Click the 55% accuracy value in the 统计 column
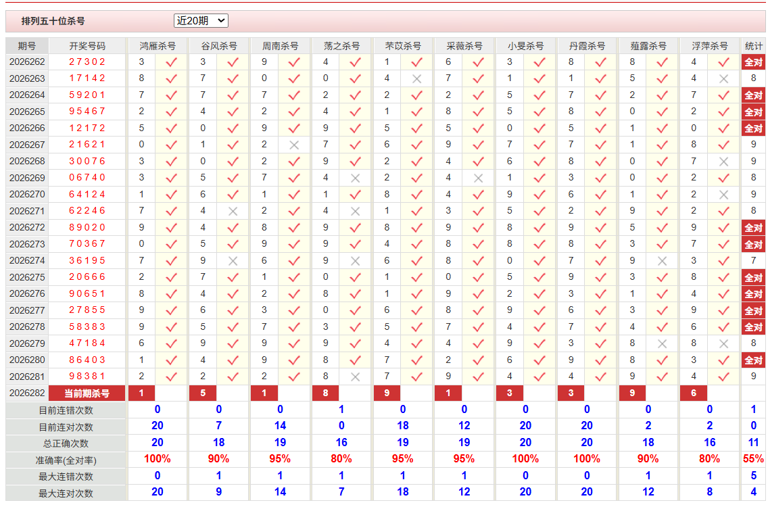This screenshot has height=507, width=768. pyautogui.click(x=753, y=459)
